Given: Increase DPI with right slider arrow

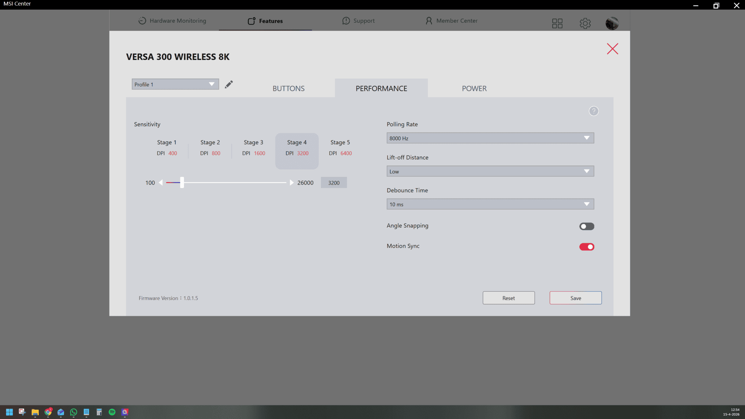Looking at the screenshot, I should [292, 182].
